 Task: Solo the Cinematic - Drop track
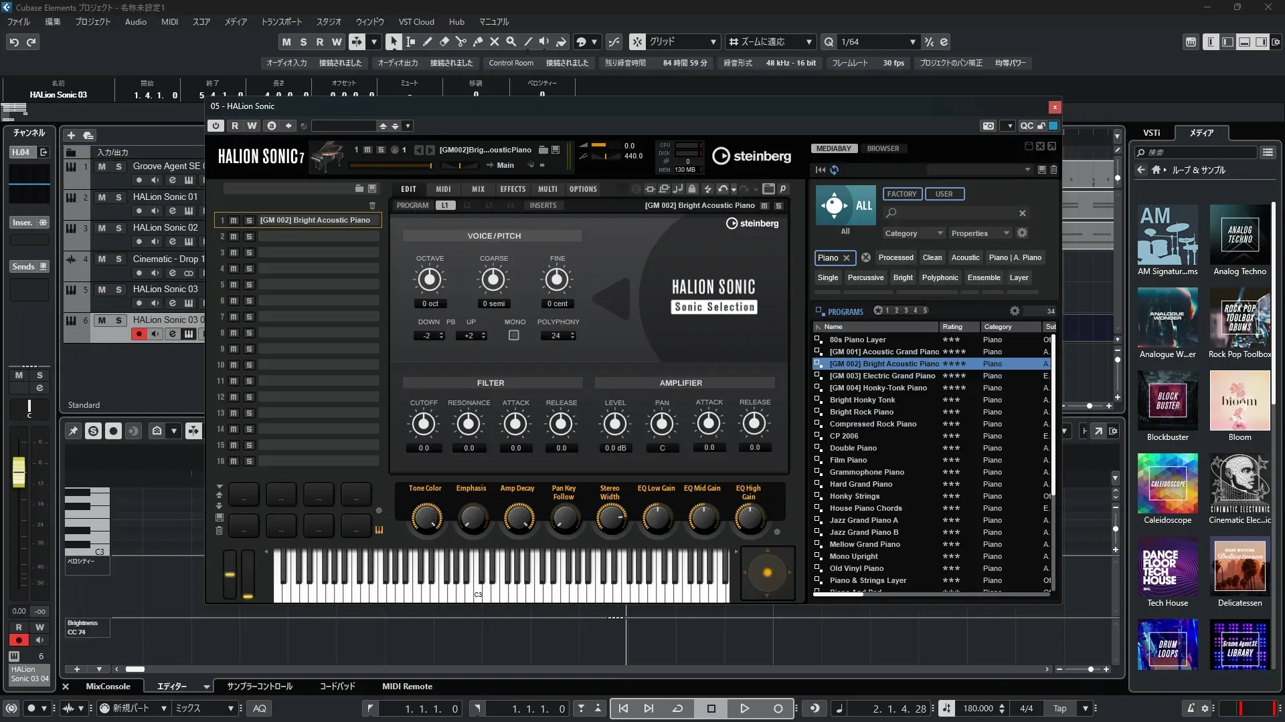(x=118, y=259)
